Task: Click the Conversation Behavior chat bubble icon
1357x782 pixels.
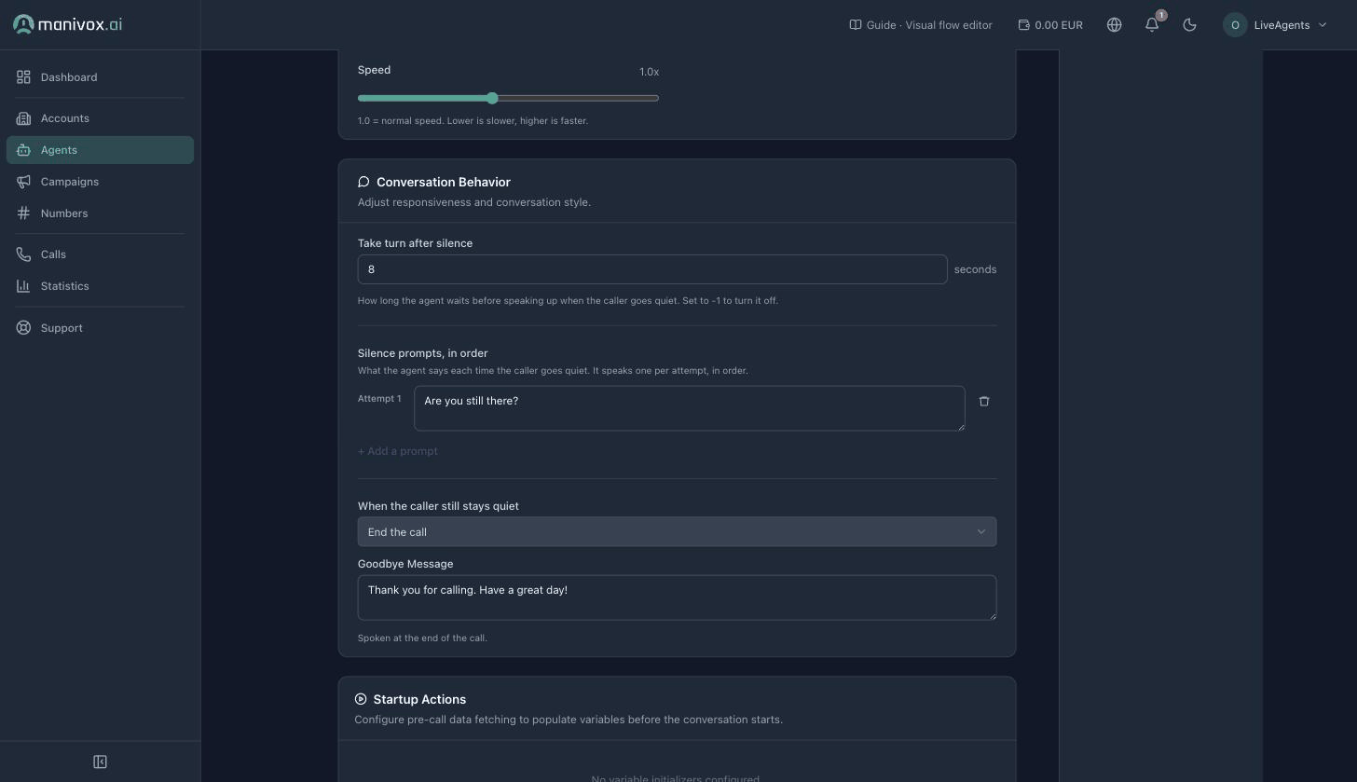Action: [363, 182]
